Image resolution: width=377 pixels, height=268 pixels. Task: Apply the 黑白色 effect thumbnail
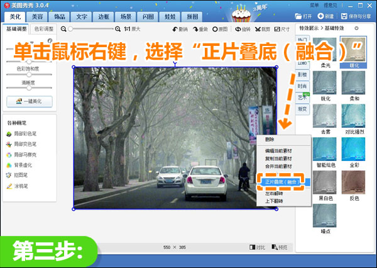[x=325, y=182]
